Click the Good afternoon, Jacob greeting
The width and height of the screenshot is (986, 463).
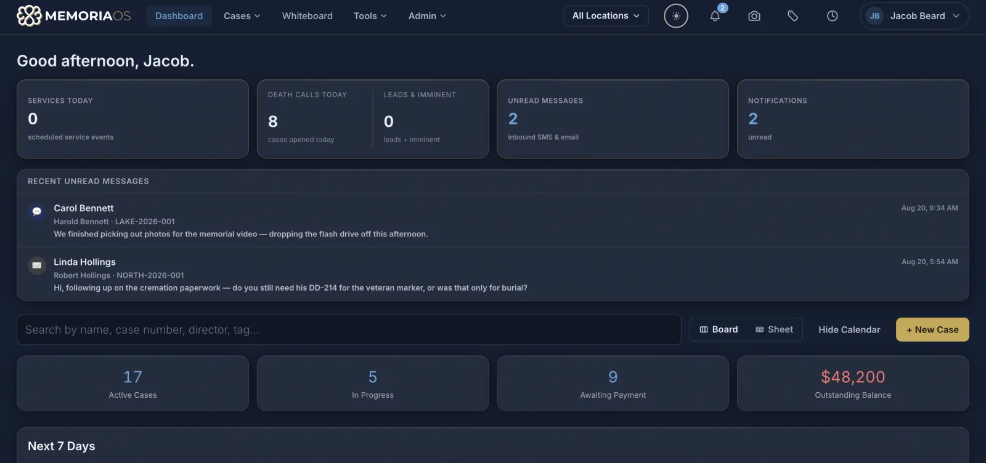(x=105, y=61)
